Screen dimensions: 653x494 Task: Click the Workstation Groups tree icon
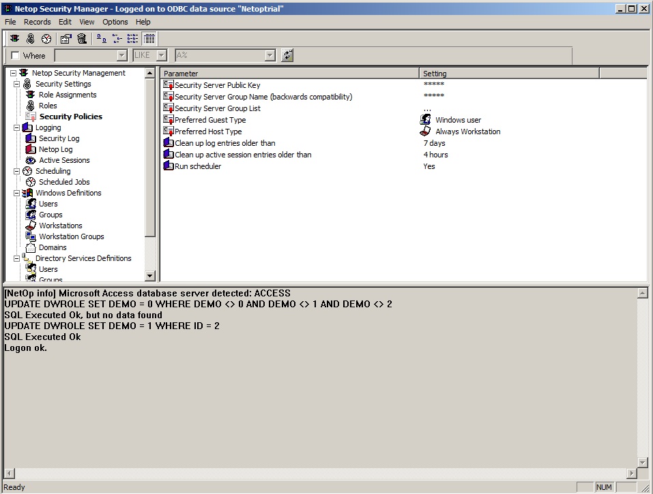(31, 236)
